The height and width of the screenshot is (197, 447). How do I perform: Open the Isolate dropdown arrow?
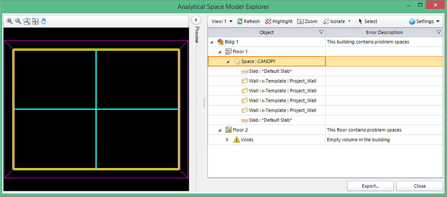(349, 21)
